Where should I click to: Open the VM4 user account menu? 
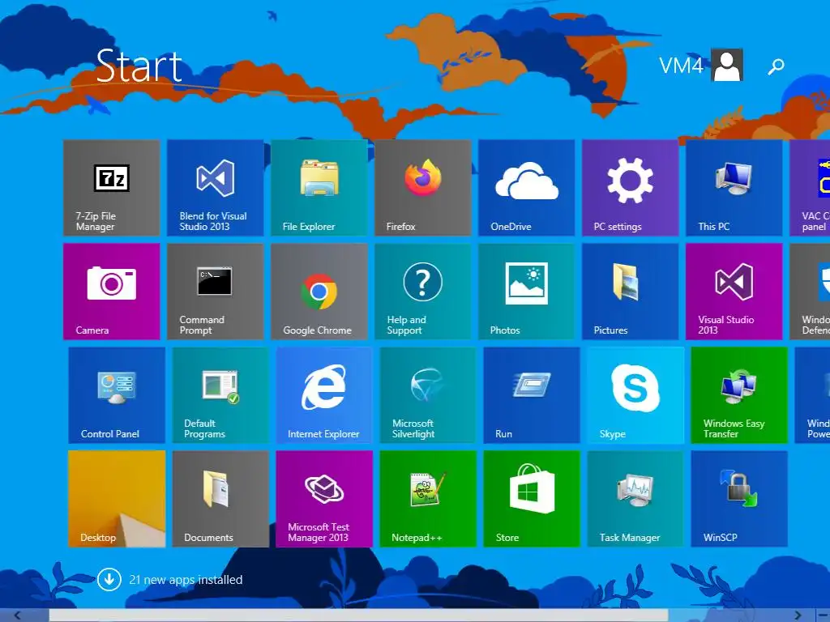click(x=701, y=65)
